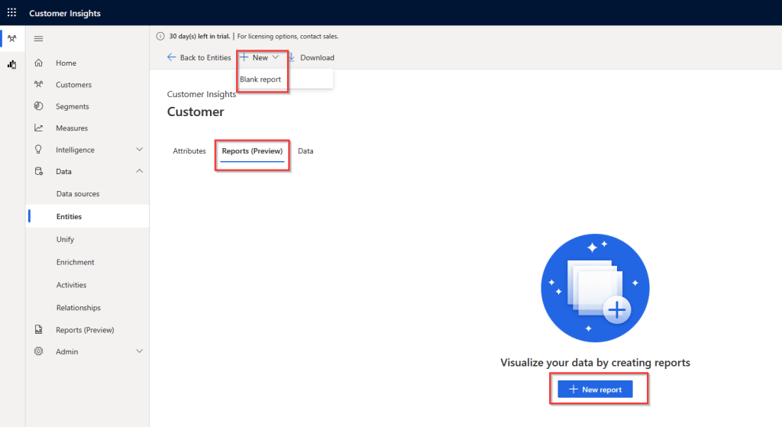This screenshot has height=427, width=782.
Task: Open Data sources in the sidebar
Action: pos(78,194)
